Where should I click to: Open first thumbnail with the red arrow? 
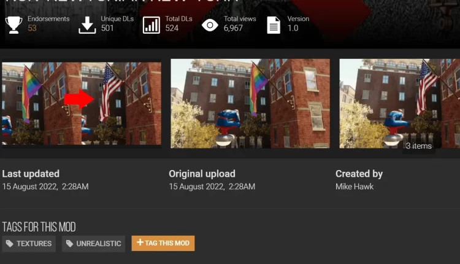(x=81, y=103)
